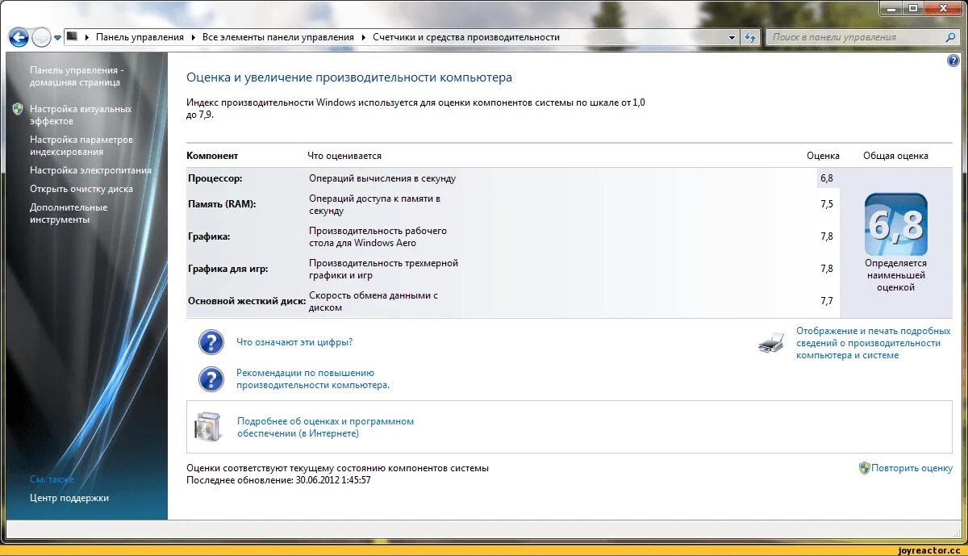
Task: Open 'Подробнее об оценках и программном обеспечении' link
Action: (325, 427)
